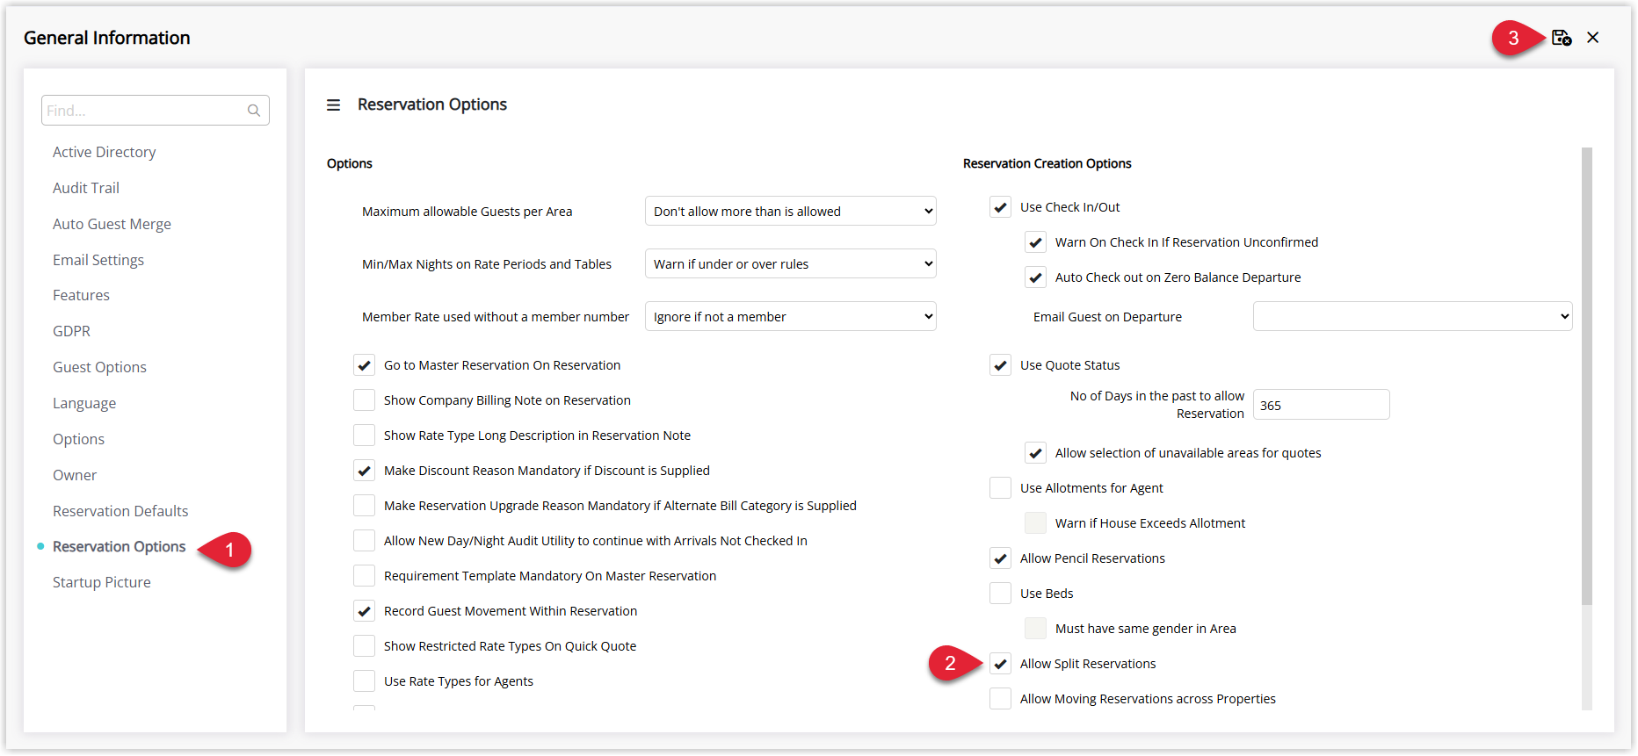Click the search magnifier icon in Find box
The width and height of the screenshot is (1638, 756).
pyautogui.click(x=254, y=111)
